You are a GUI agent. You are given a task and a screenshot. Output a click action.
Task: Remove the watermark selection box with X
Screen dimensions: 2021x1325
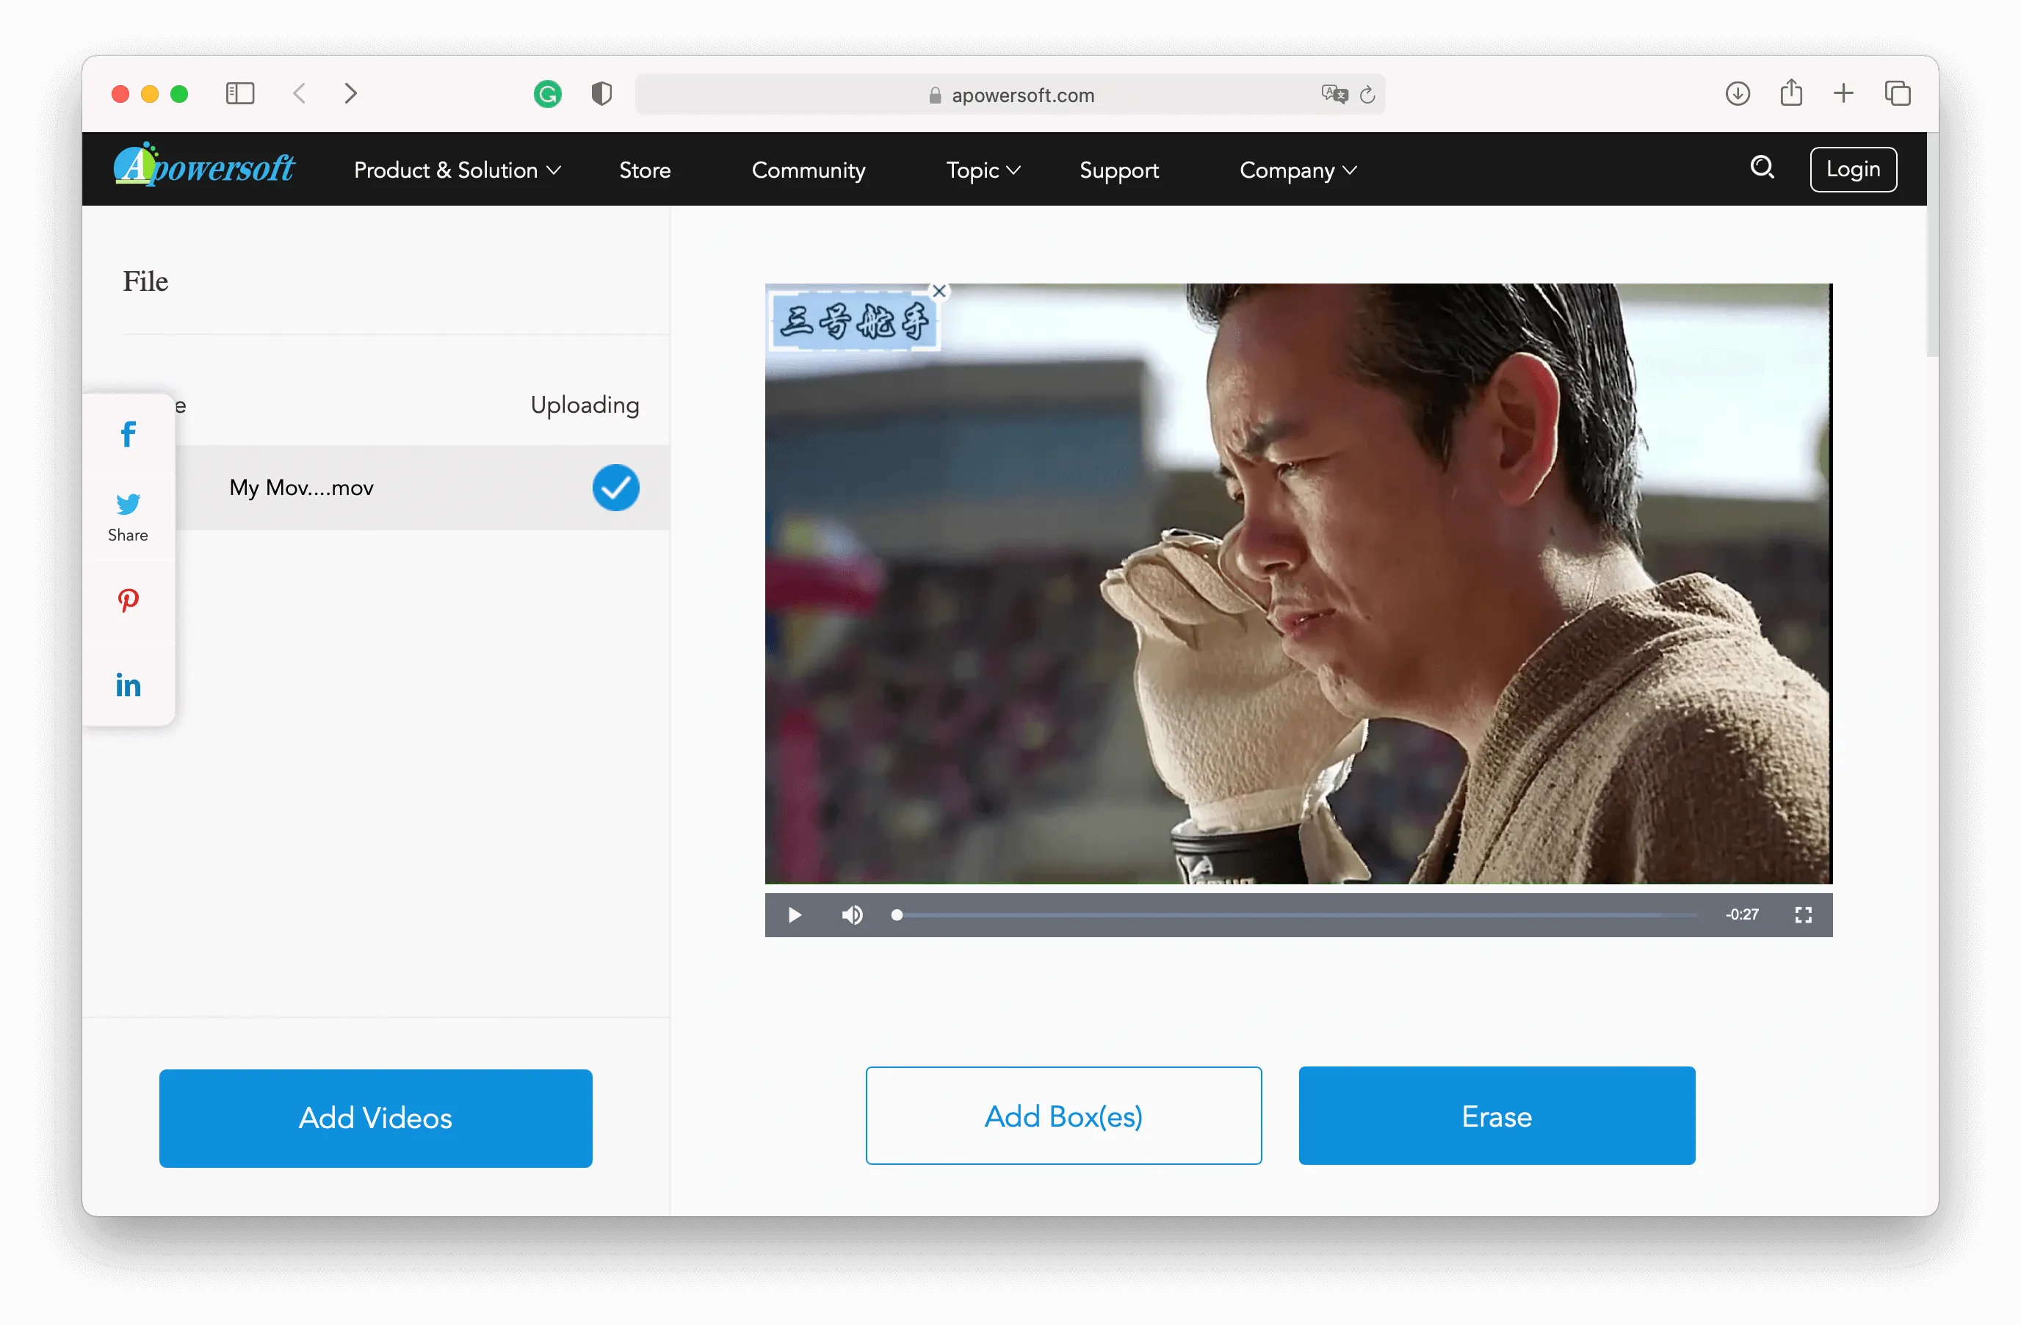pyautogui.click(x=939, y=290)
